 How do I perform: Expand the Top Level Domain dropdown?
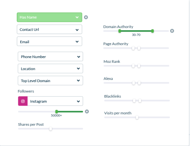pos(50,81)
